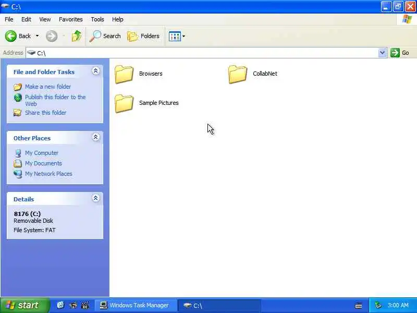The width and height of the screenshot is (417, 313).
Task: Click the system tray notification icon
Action: [x=378, y=305]
